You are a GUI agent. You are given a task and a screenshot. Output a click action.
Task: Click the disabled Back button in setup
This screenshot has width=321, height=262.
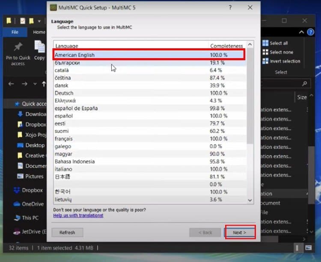205,233
